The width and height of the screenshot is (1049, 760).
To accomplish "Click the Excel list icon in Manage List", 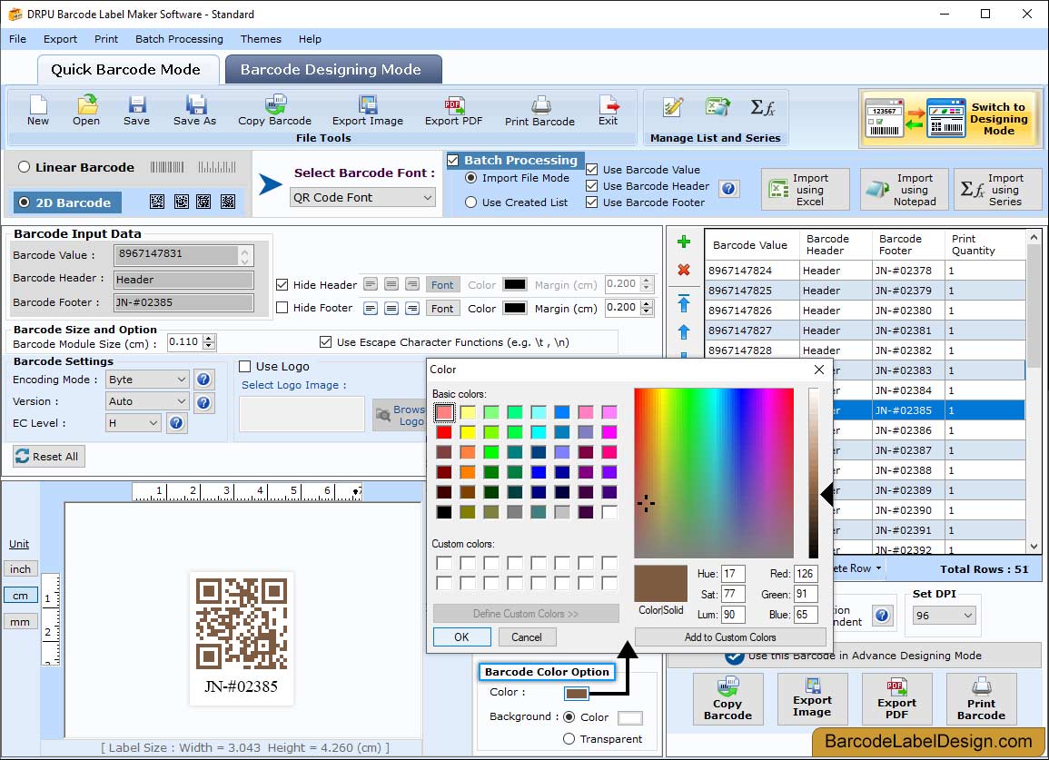I will [x=717, y=107].
